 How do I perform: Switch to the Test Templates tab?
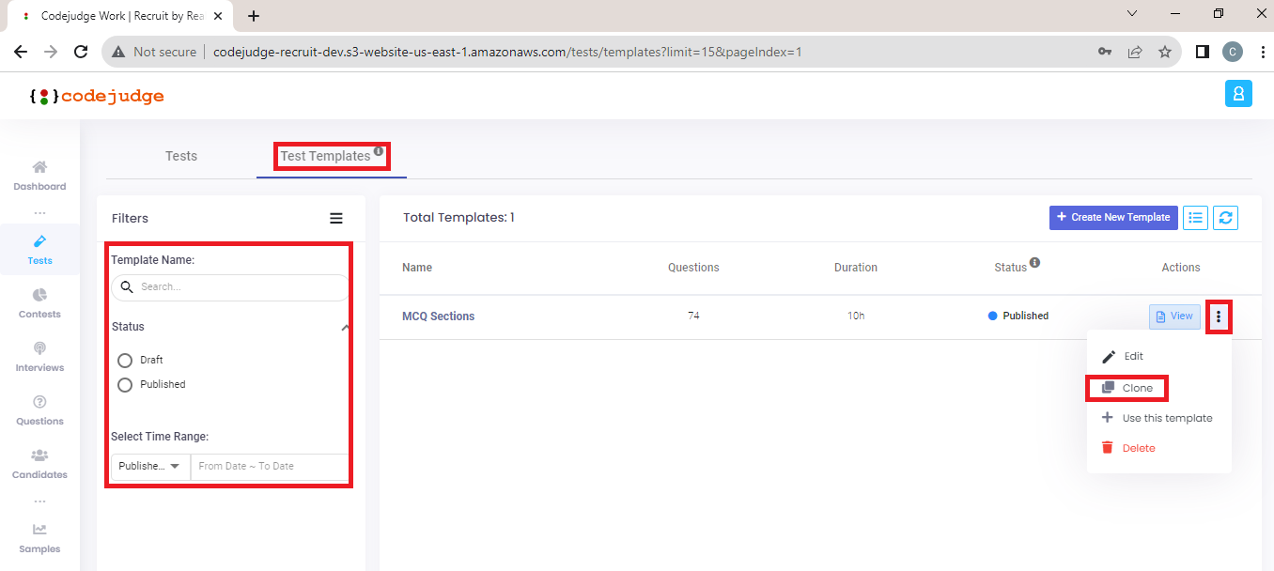(x=328, y=156)
